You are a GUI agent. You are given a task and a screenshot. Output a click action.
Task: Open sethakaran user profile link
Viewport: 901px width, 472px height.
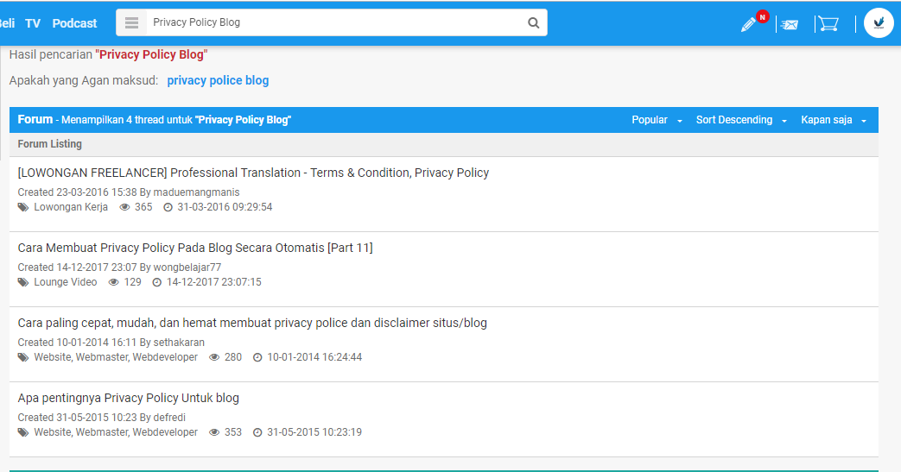tap(179, 343)
